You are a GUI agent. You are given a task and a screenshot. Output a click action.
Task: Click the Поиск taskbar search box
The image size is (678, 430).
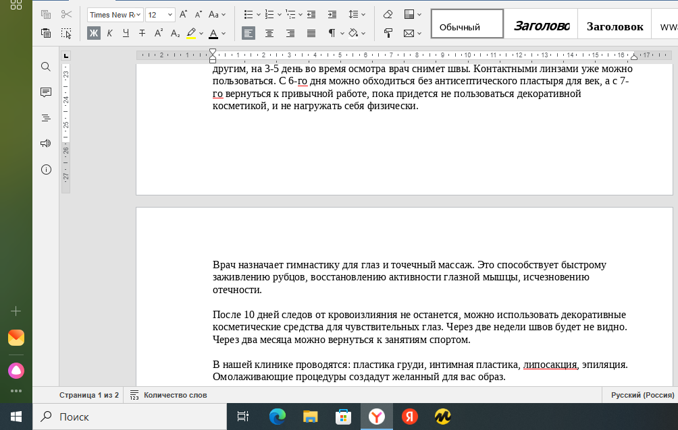130,417
